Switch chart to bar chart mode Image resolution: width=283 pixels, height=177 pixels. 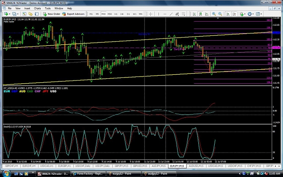(x=194, y=14)
